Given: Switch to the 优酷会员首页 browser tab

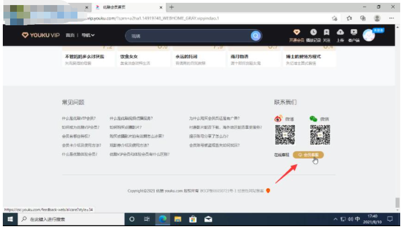Looking at the screenshot, I should (x=129, y=7).
